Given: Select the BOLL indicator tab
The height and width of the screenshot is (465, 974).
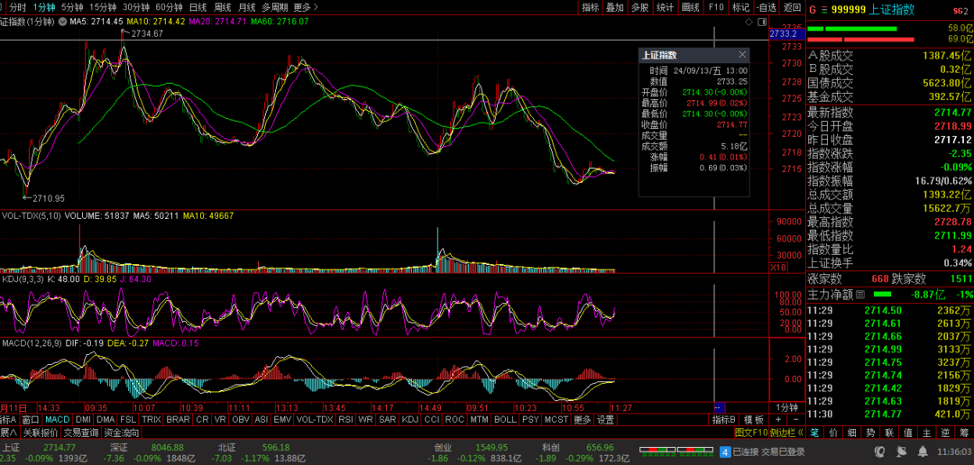Looking at the screenshot, I should tap(505, 420).
